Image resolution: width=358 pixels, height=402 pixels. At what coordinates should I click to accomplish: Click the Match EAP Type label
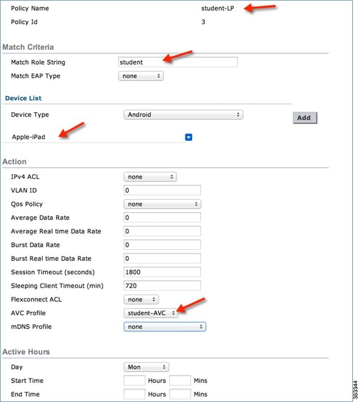pyautogui.click(x=36, y=76)
